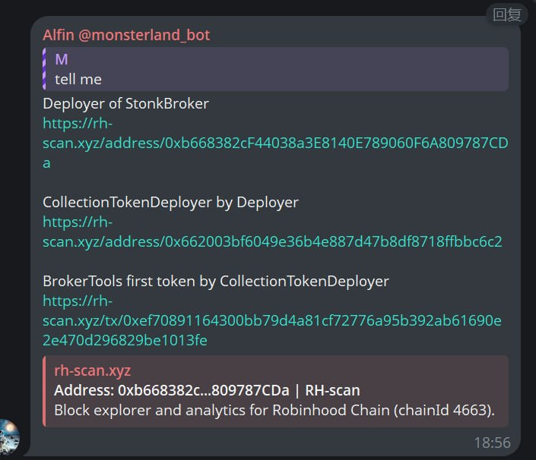Click the rh-scan.xyz preview site name

pos(92,370)
